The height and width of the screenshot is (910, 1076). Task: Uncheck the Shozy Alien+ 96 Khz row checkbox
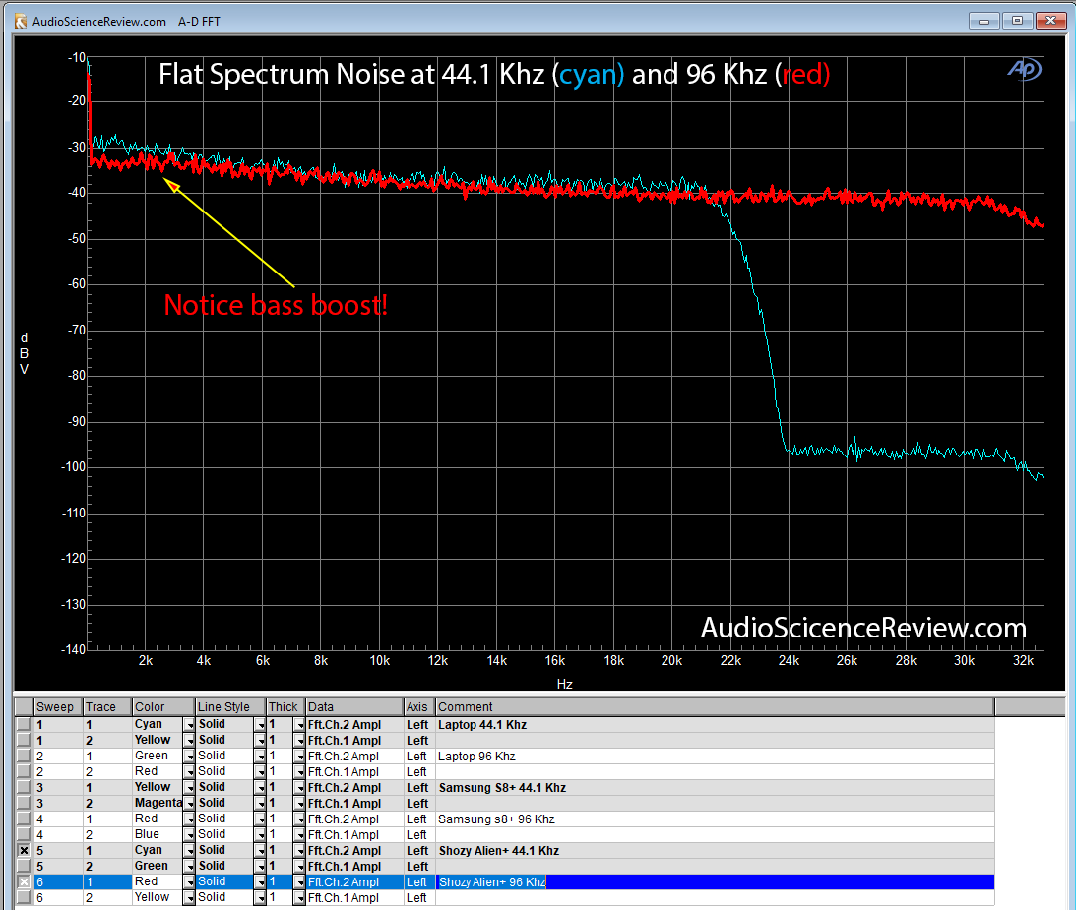(24, 881)
